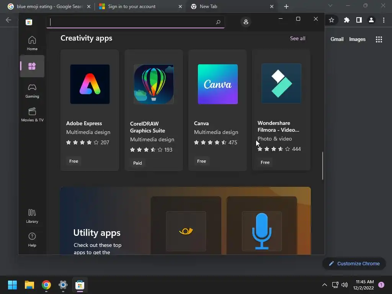This screenshot has height=294, width=392.
Task: Open Movies & TV section in sidebar
Action: pos(32,115)
